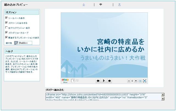Toggle the ツールバーの表示 checkbox
Image resolution: width=176 pixels, height=111 pixels.
coord(6,18)
